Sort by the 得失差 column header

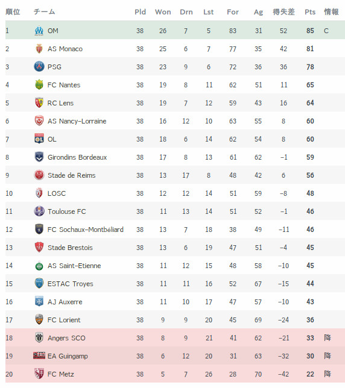[x=284, y=12]
